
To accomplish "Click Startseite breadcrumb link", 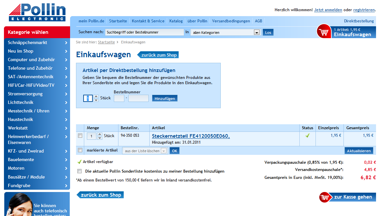I will tap(106, 42).
